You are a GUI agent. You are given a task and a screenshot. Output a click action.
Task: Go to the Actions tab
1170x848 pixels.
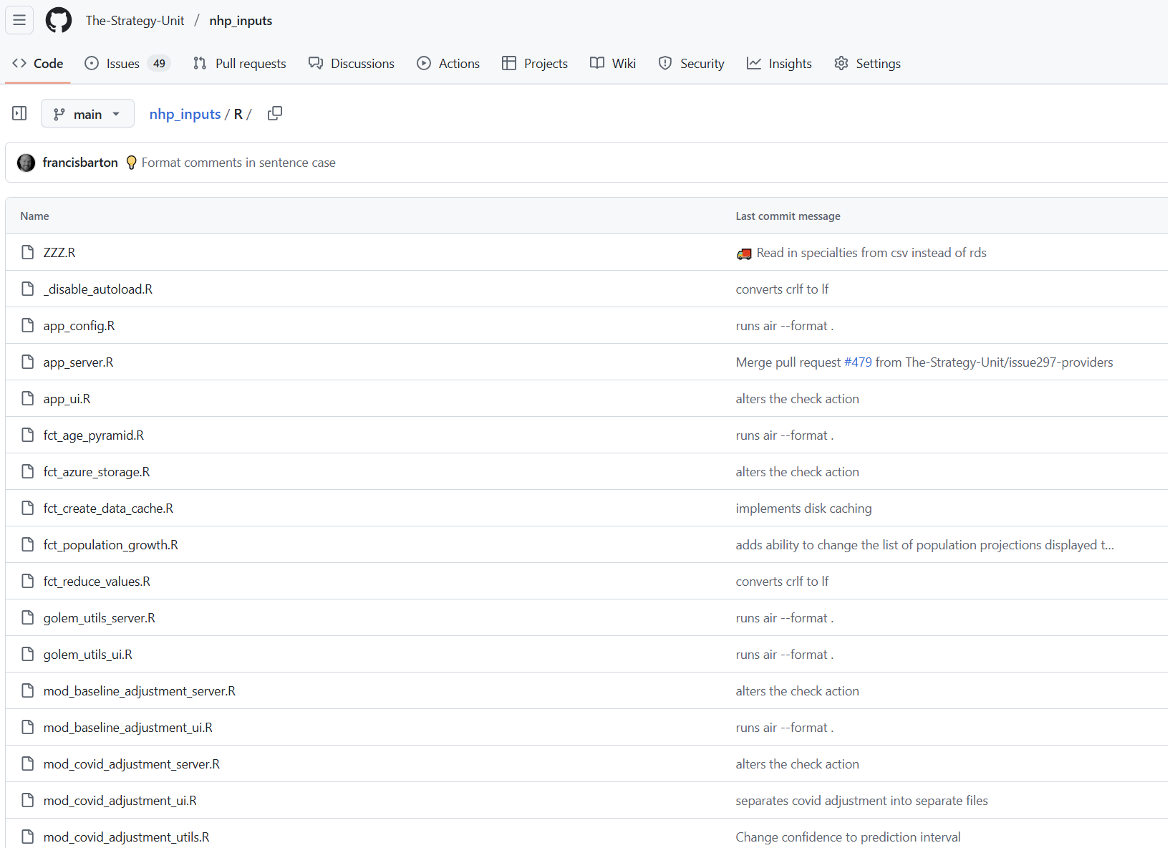(x=448, y=64)
